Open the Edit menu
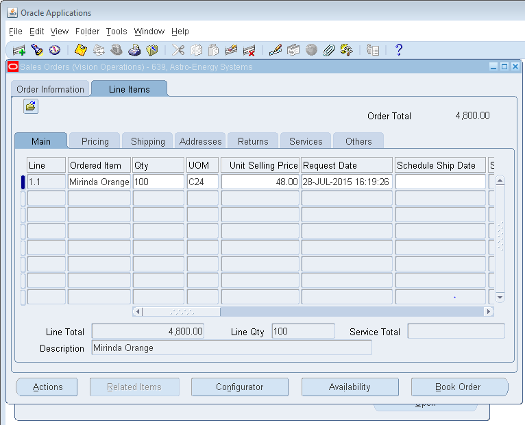The height and width of the screenshot is (425, 525). 36,32
